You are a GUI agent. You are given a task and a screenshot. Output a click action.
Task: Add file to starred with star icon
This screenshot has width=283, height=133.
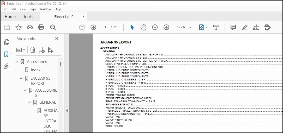[x=19, y=27]
